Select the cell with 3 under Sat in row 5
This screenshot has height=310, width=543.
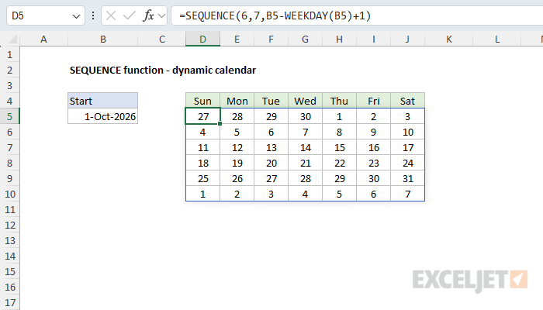[407, 116]
